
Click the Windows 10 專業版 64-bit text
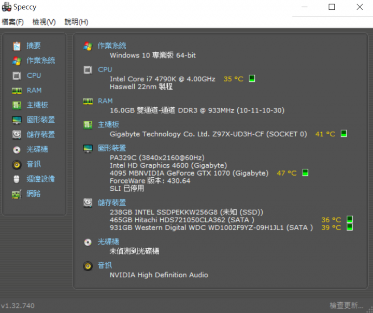153,55
